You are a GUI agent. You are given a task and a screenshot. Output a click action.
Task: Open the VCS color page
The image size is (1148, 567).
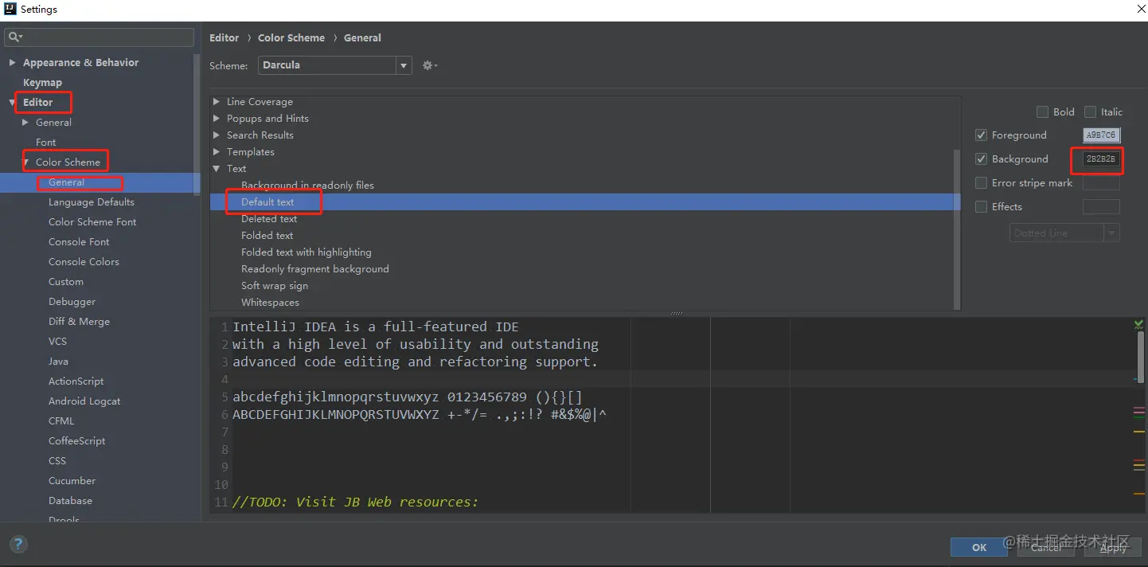click(x=57, y=342)
